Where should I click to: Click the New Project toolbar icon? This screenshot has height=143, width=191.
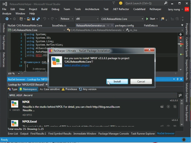21,19
